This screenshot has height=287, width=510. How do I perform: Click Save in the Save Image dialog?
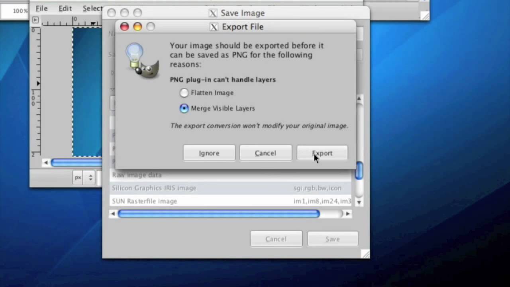(x=333, y=239)
